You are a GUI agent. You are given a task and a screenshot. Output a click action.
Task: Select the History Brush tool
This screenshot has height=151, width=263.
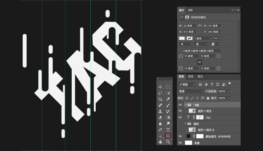point(168,111)
